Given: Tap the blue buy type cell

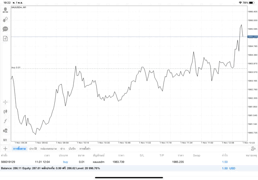Looking at the screenshot, I should pyautogui.click(x=65, y=162).
